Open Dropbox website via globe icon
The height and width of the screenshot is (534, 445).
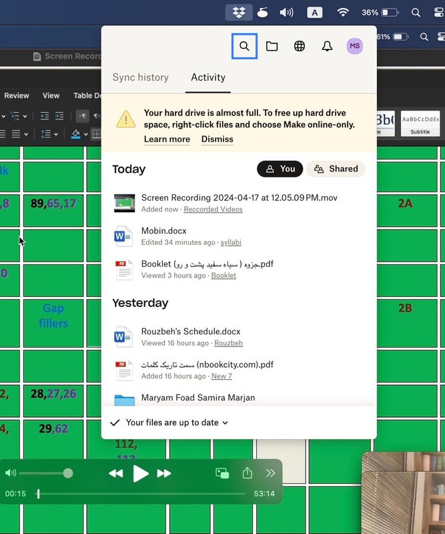300,46
